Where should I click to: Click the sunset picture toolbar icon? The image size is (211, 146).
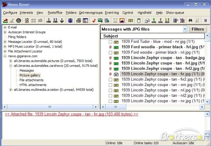pyautogui.click(x=122, y=21)
